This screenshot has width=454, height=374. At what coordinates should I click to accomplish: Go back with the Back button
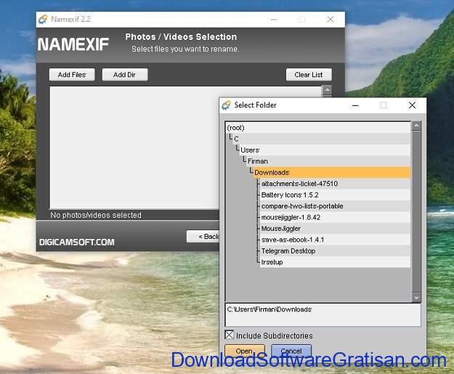(x=203, y=237)
